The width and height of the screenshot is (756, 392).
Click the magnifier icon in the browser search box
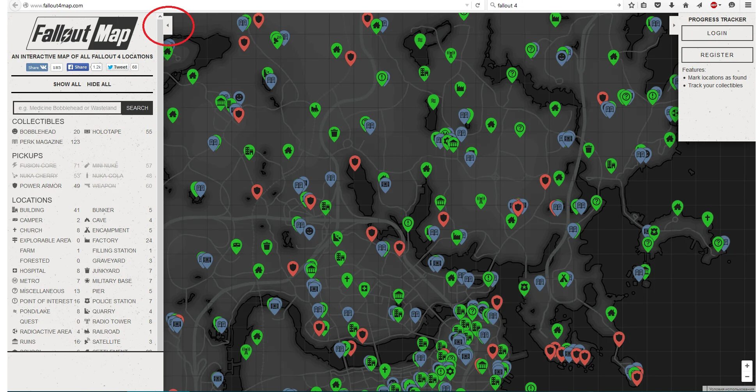[x=493, y=5]
